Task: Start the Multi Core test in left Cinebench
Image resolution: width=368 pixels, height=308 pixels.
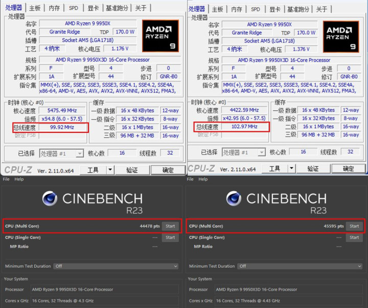Action: tap(170, 226)
